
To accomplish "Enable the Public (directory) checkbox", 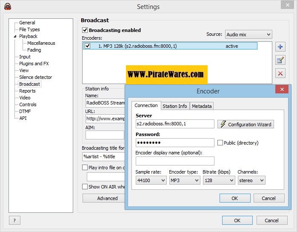I will coord(220,143).
